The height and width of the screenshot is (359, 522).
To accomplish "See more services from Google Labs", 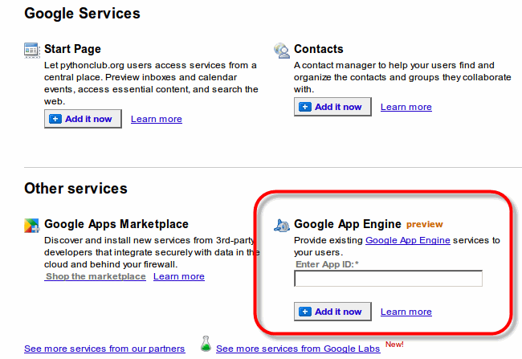I will (298, 349).
